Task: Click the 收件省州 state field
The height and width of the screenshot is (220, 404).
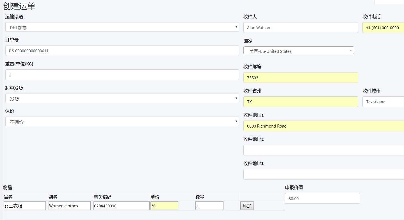Action: click(x=300, y=102)
